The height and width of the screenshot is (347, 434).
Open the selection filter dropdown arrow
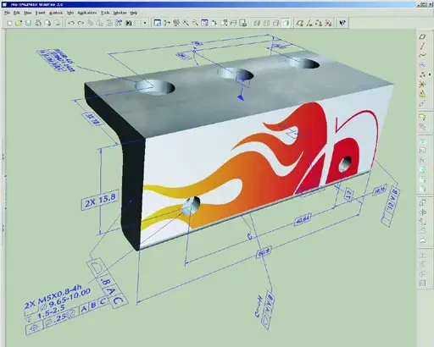(145, 23)
